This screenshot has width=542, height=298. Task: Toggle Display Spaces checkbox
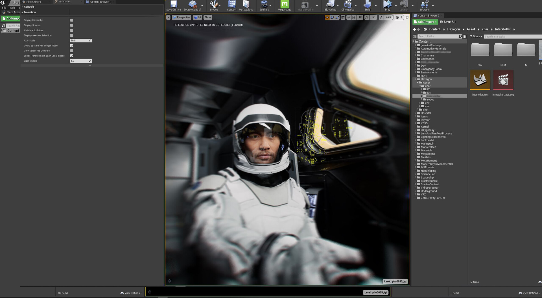(x=72, y=25)
